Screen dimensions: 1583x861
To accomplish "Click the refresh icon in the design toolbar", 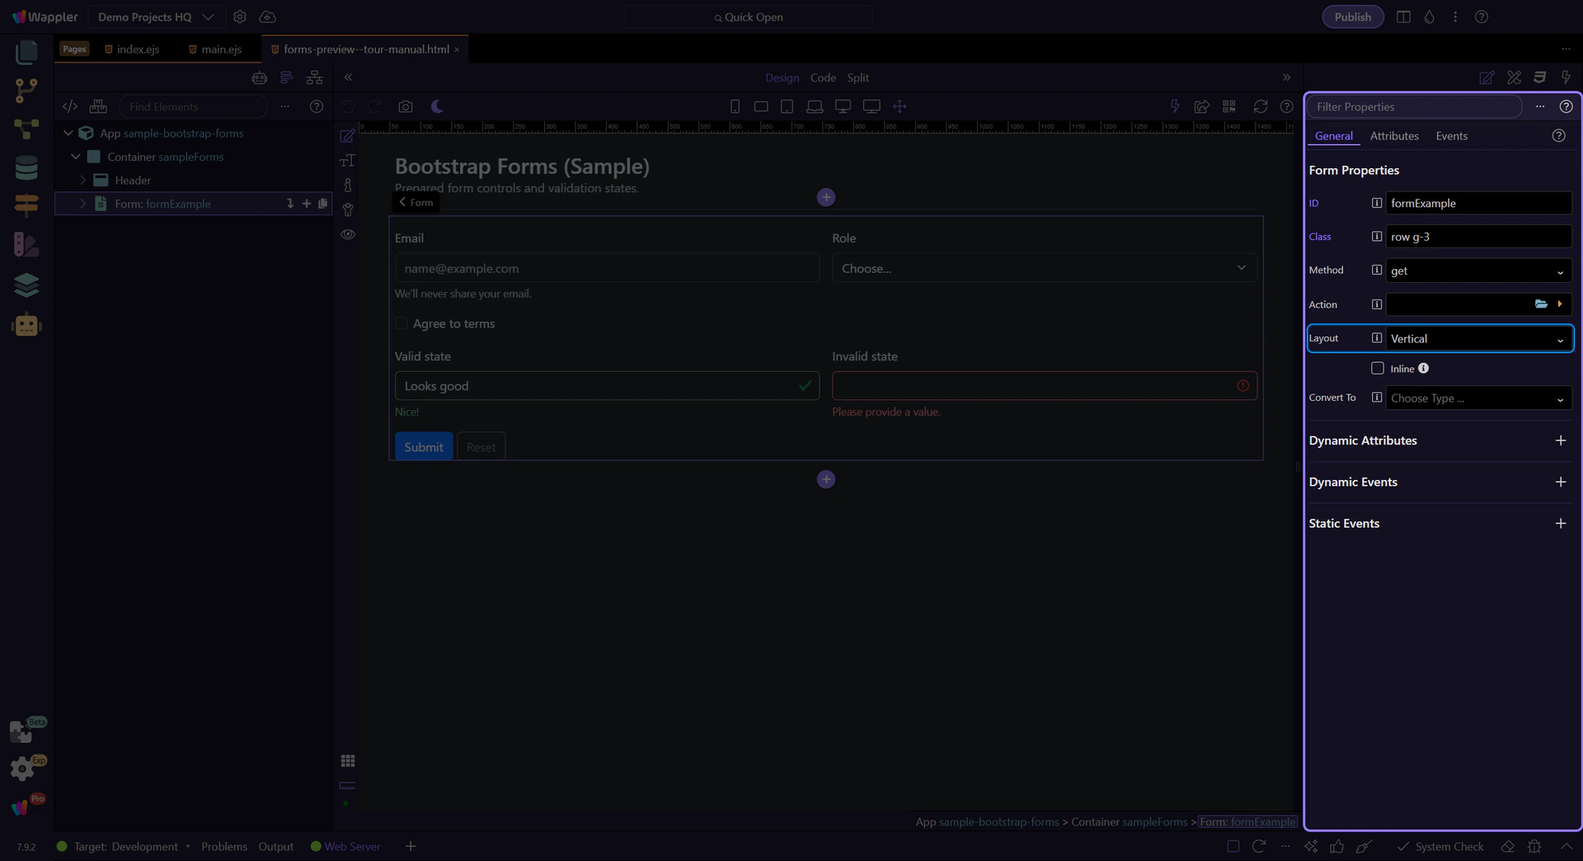I will 1260,106.
